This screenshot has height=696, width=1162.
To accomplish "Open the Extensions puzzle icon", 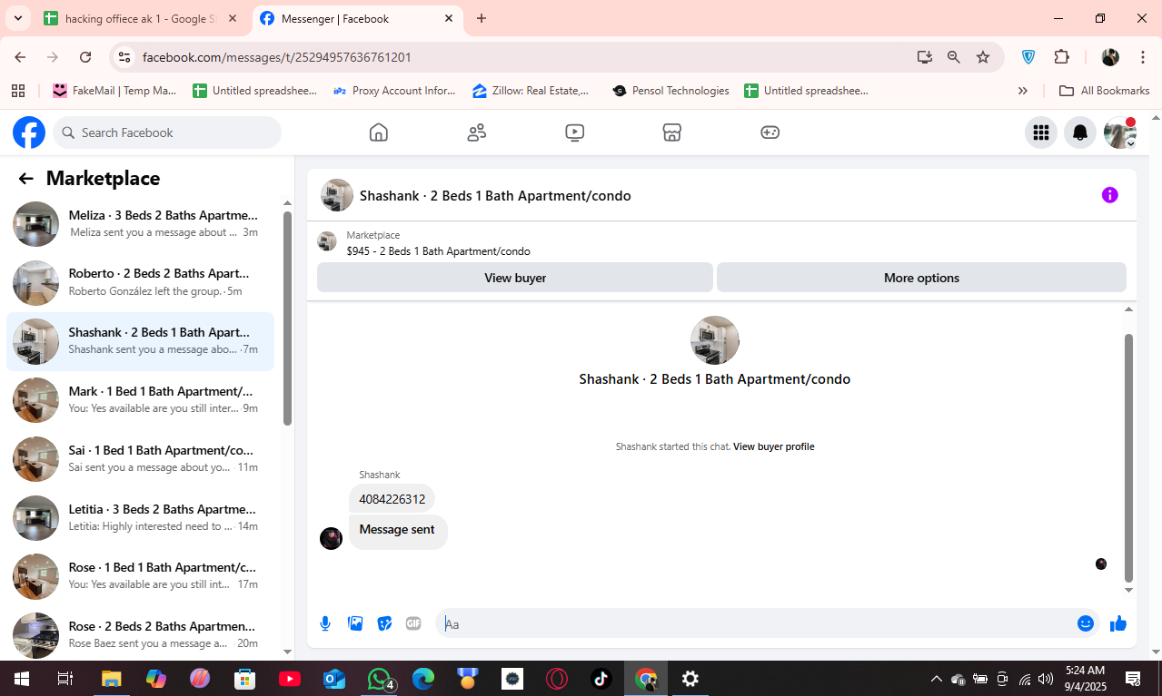I will [x=1061, y=57].
